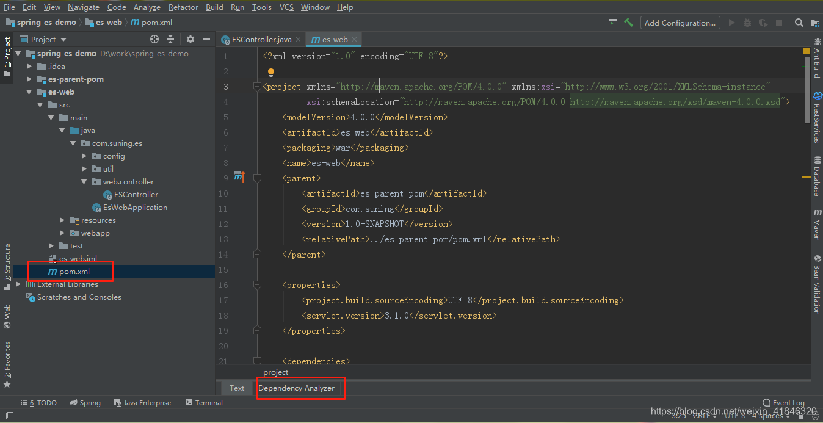
Task: Toggle the Maven tool window on right sidebar
Action: click(817, 225)
